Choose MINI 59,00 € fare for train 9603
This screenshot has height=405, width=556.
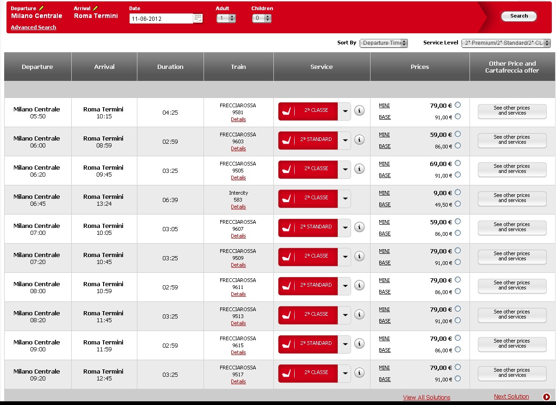pyautogui.click(x=457, y=134)
